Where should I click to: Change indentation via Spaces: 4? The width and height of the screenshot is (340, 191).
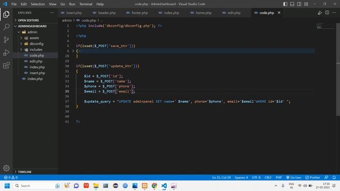(241, 177)
